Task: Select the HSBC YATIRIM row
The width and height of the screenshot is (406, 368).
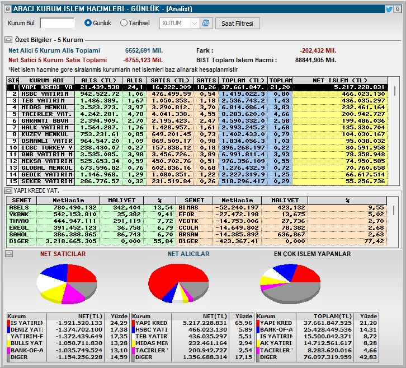Action: click(197, 94)
